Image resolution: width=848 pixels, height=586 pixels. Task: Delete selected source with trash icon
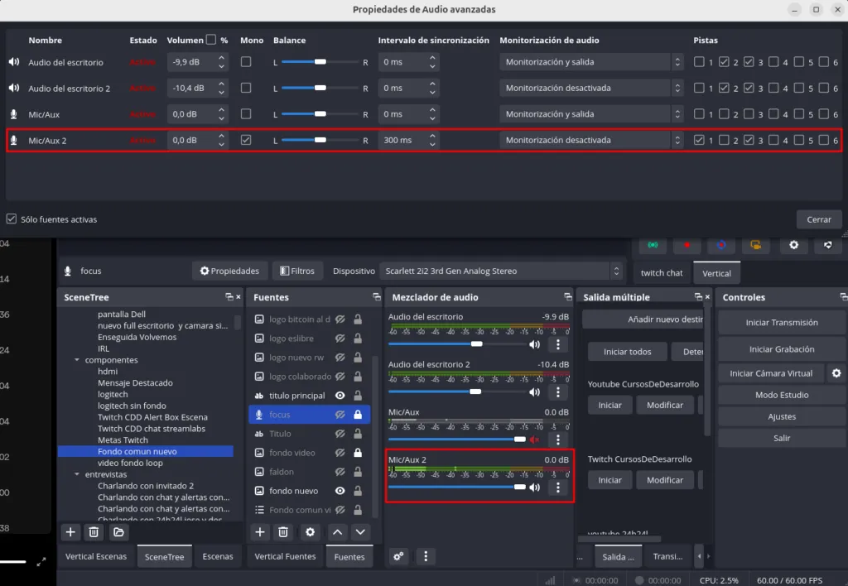click(283, 532)
